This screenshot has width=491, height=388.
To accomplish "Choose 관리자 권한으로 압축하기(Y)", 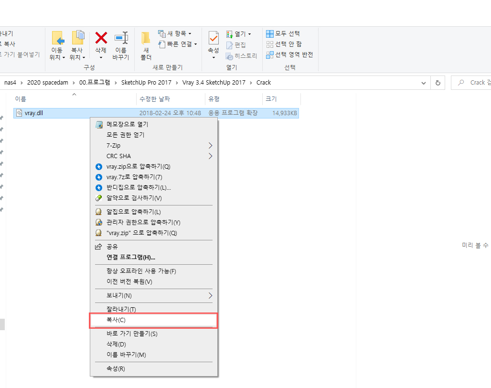I will coord(154,222).
